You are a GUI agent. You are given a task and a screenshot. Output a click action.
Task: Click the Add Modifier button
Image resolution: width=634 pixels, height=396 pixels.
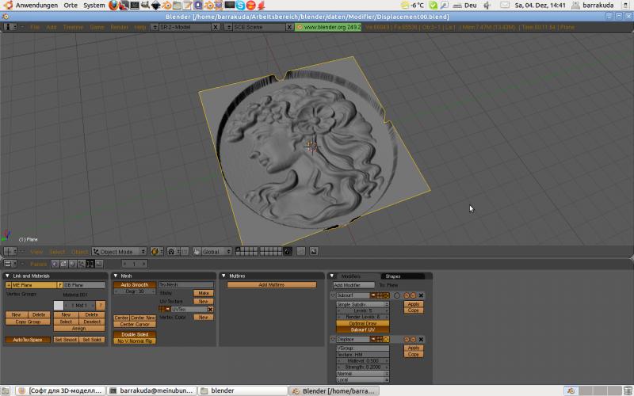(x=353, y=285)
